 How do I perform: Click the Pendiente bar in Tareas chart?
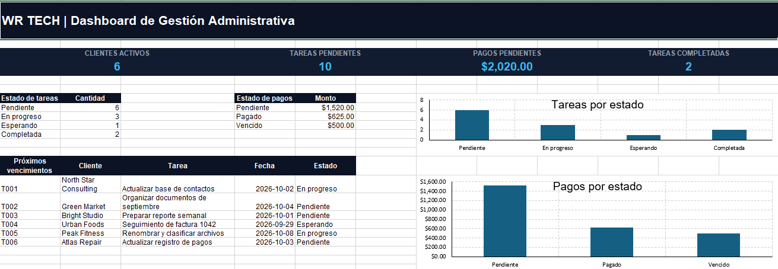(x=472, y=125)
